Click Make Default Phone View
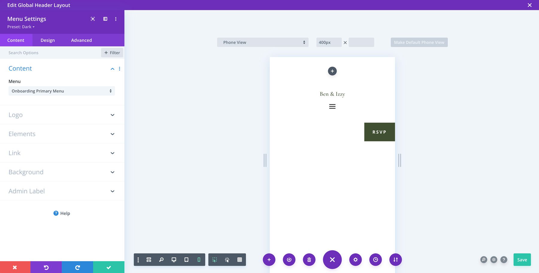The image size is (539, 273). (419, 42)
